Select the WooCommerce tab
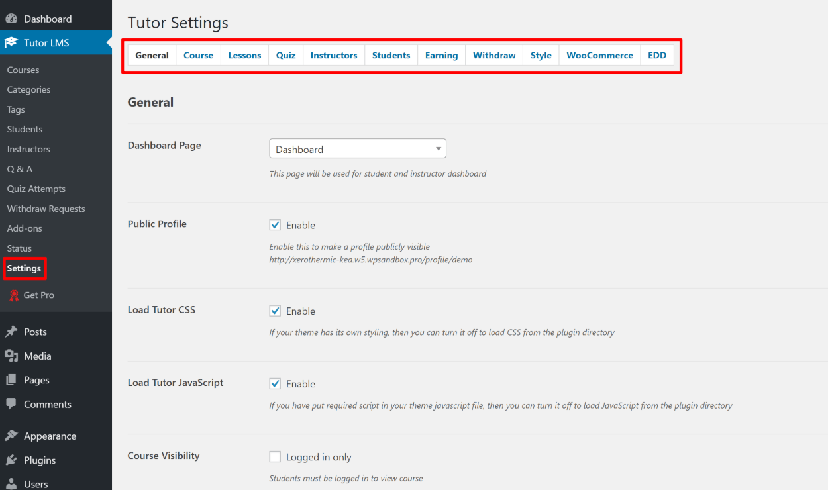 pyautogui.click(x=599, y=55)
